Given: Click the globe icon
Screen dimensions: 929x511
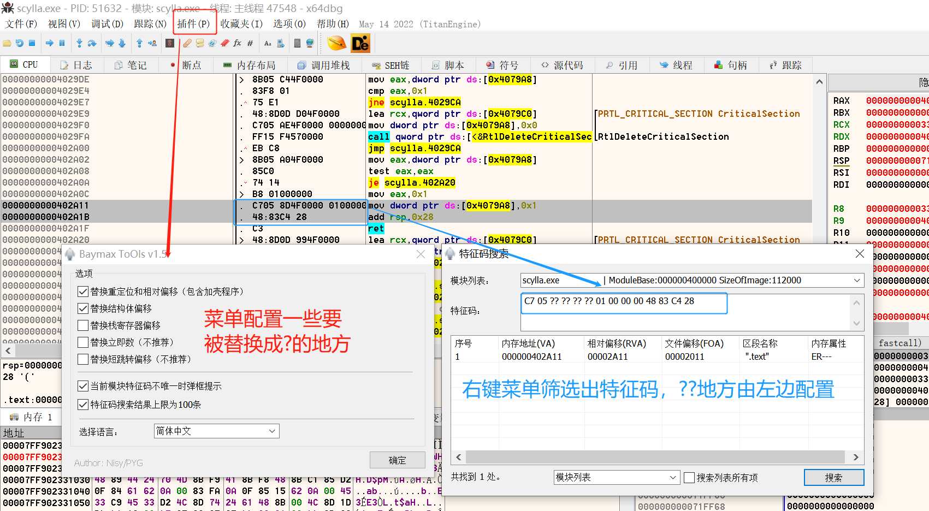Looking at the screenshot, I should click(x=310, y=43).
